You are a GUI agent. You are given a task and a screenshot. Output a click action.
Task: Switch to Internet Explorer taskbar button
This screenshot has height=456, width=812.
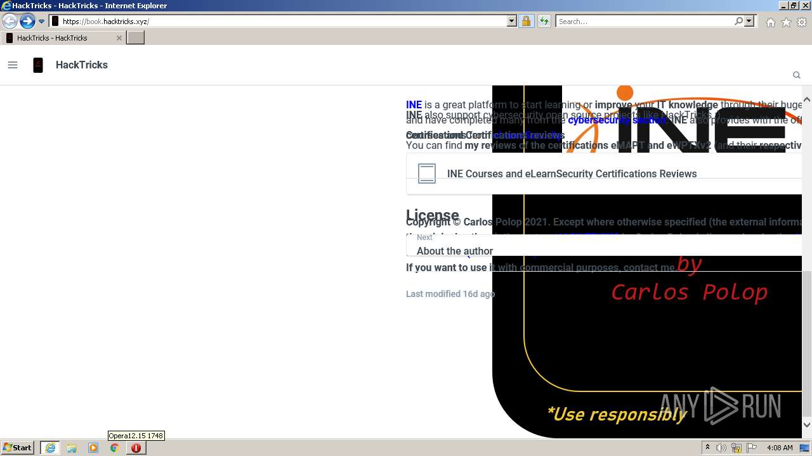click(50, 448)
